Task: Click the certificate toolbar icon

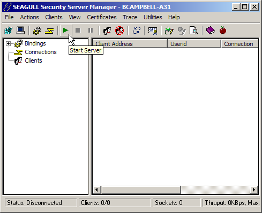Action: tap(153, 31)
